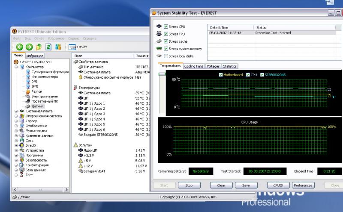The width and height of the screenshot is (343, 212).
Task: Toggle the ST3500320NS graph checkbox
Action: pyautogui.click(x=262, y=75)
